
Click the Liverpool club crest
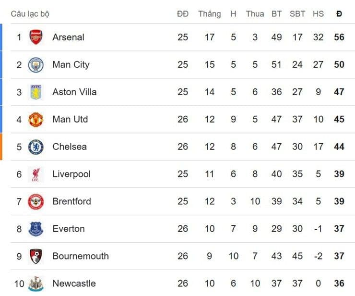36,174
